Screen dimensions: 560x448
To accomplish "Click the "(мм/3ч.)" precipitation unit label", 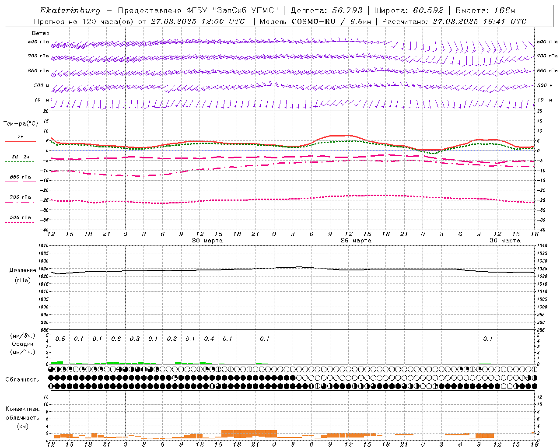I will [23, 336].
